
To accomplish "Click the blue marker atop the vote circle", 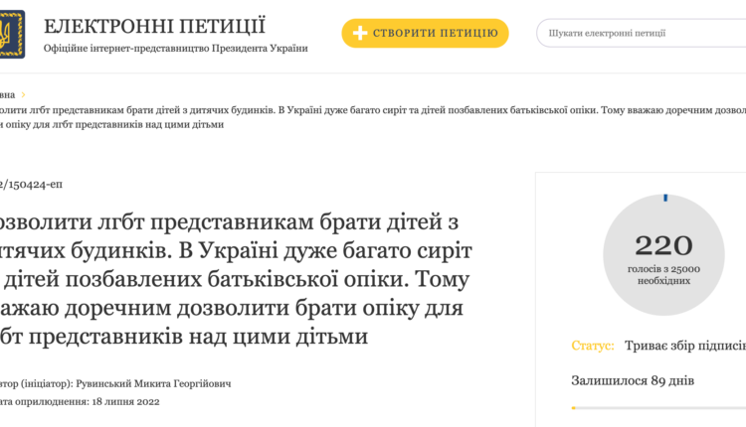I will [x=665, y=198].
